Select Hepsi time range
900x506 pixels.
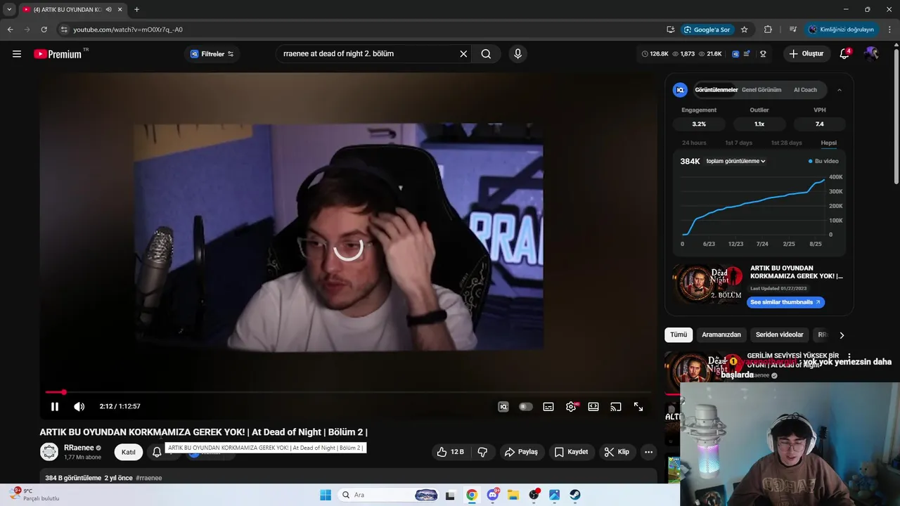[829, 143]
